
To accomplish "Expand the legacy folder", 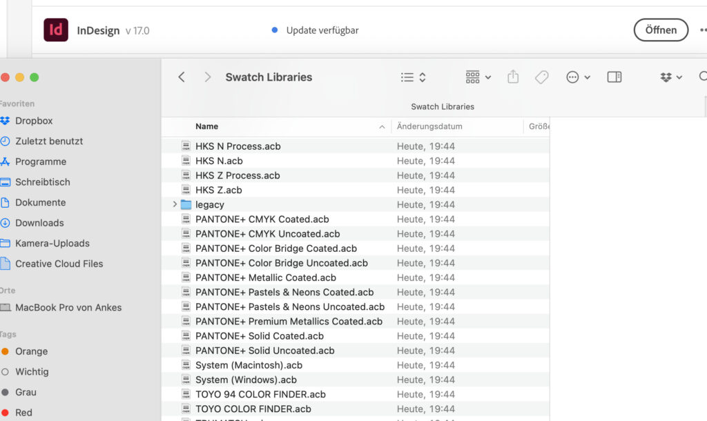I will tap(175, 205).
